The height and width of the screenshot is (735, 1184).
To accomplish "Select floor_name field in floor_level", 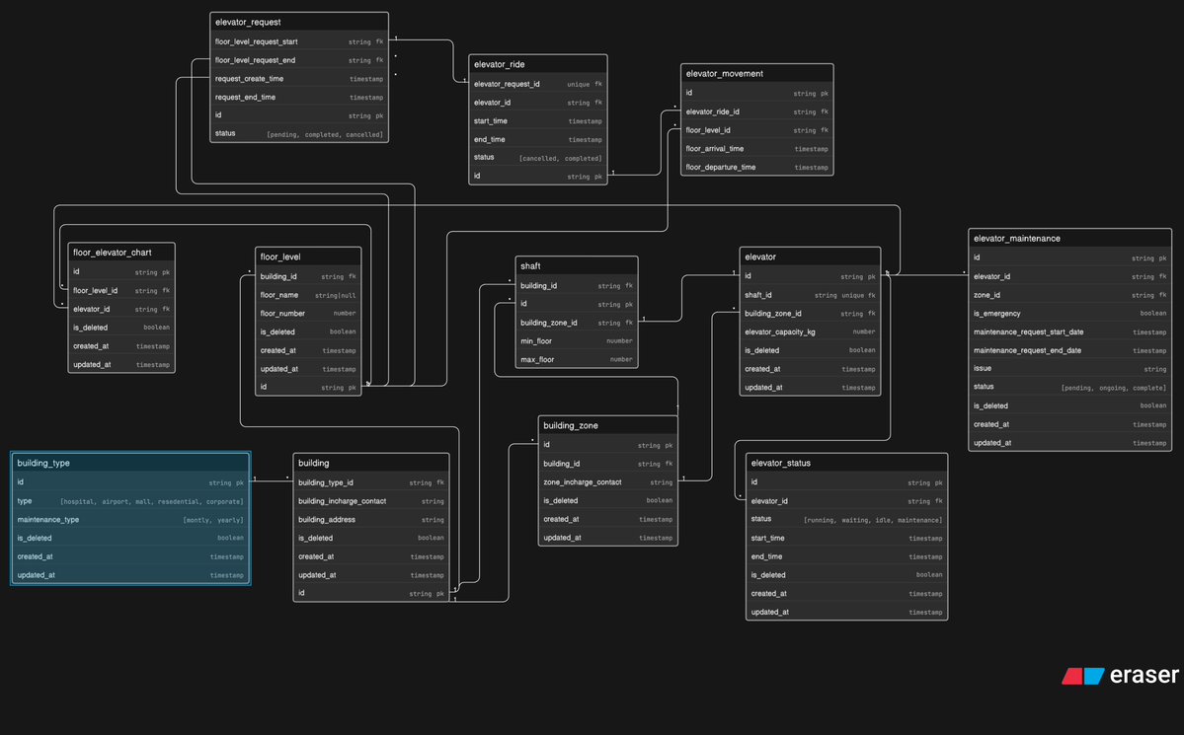I will (308, 295).
